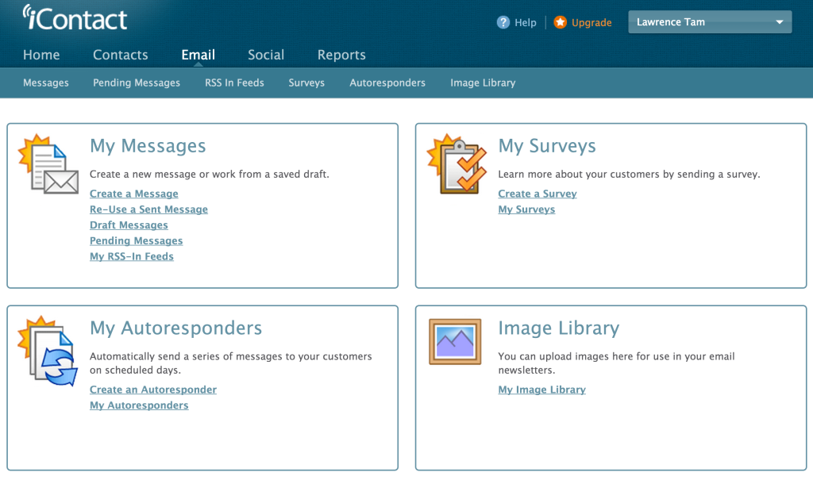Click the My Messages envelope icon
The image size is (813, 480).
tap(48, 164)
